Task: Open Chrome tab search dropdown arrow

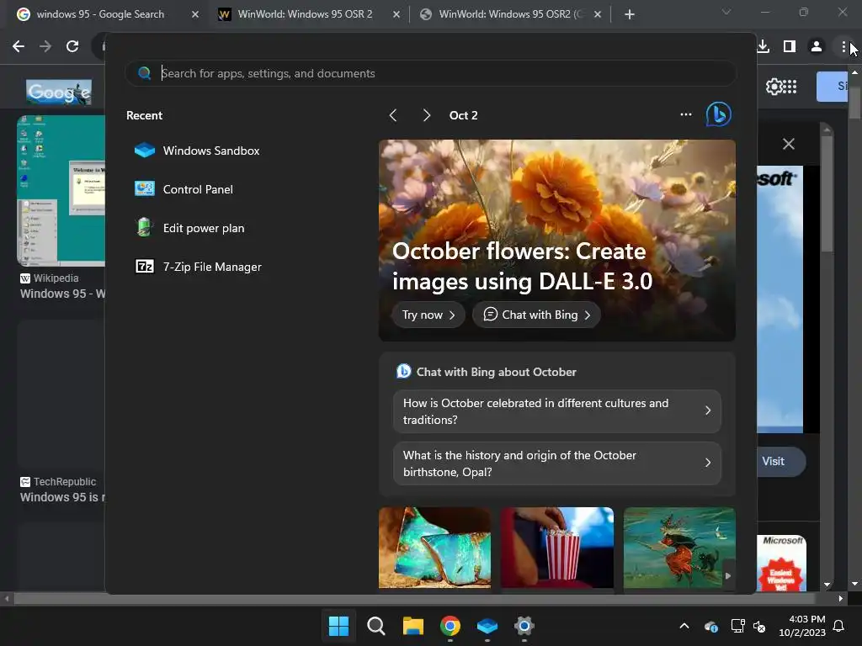Action: 726,12
